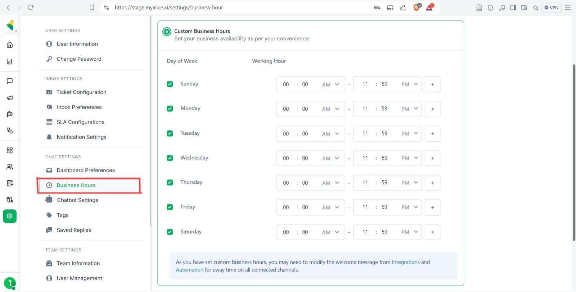Click the VPN button in browser toolbar
Image resolution: width=576 pixels, height=292 pixels.
click(552, 8)
